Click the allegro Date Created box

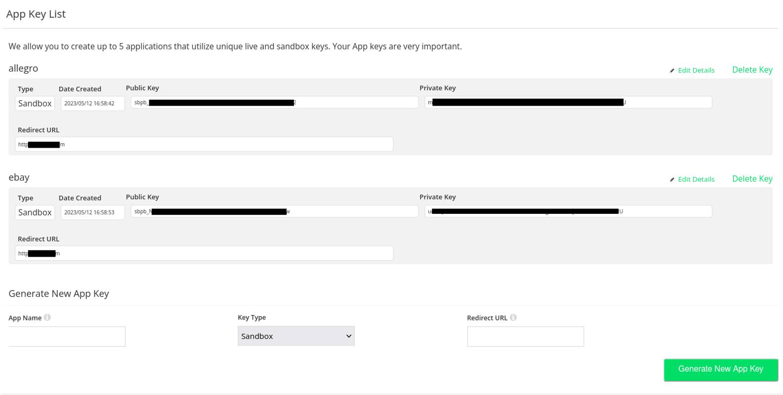coord(92,103)
